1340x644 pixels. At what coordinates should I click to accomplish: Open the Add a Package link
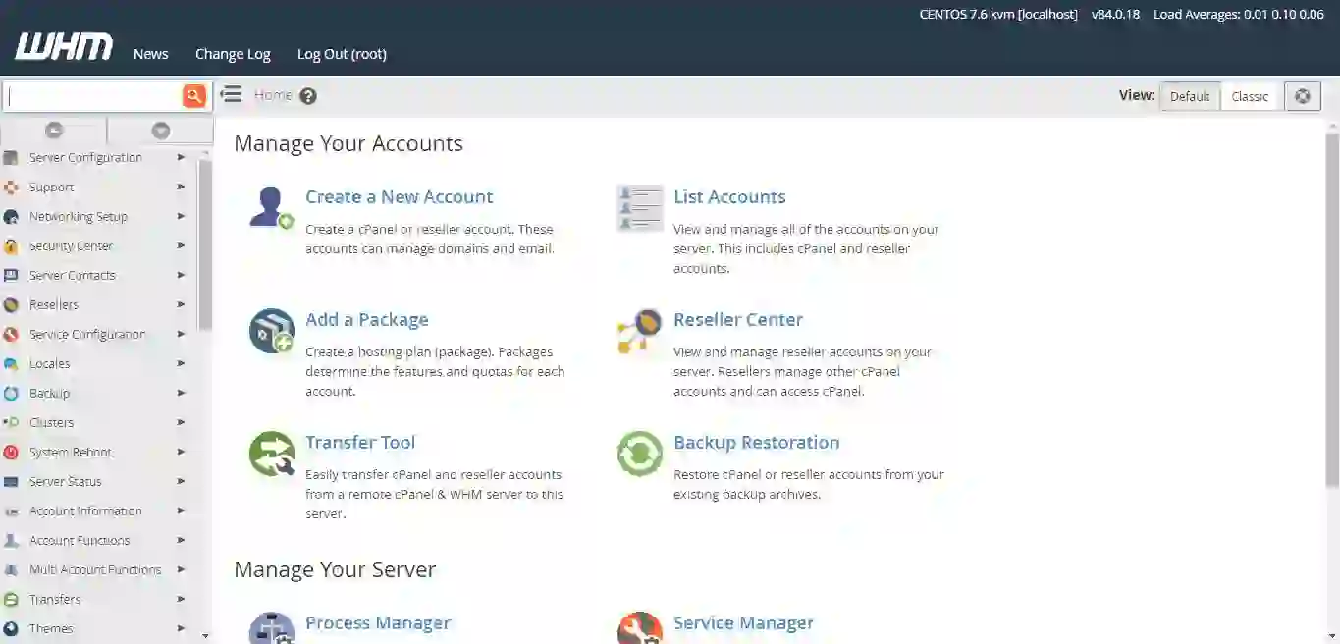367,320
